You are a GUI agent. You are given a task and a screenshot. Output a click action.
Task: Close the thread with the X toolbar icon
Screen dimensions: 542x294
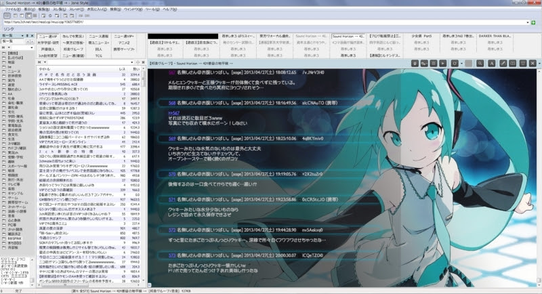[x=533, y=64]
